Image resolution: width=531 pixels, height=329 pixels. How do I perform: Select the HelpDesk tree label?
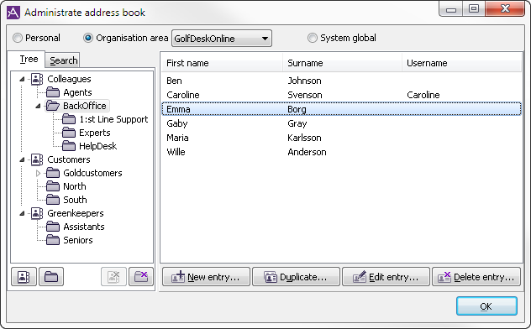[97, 146]
